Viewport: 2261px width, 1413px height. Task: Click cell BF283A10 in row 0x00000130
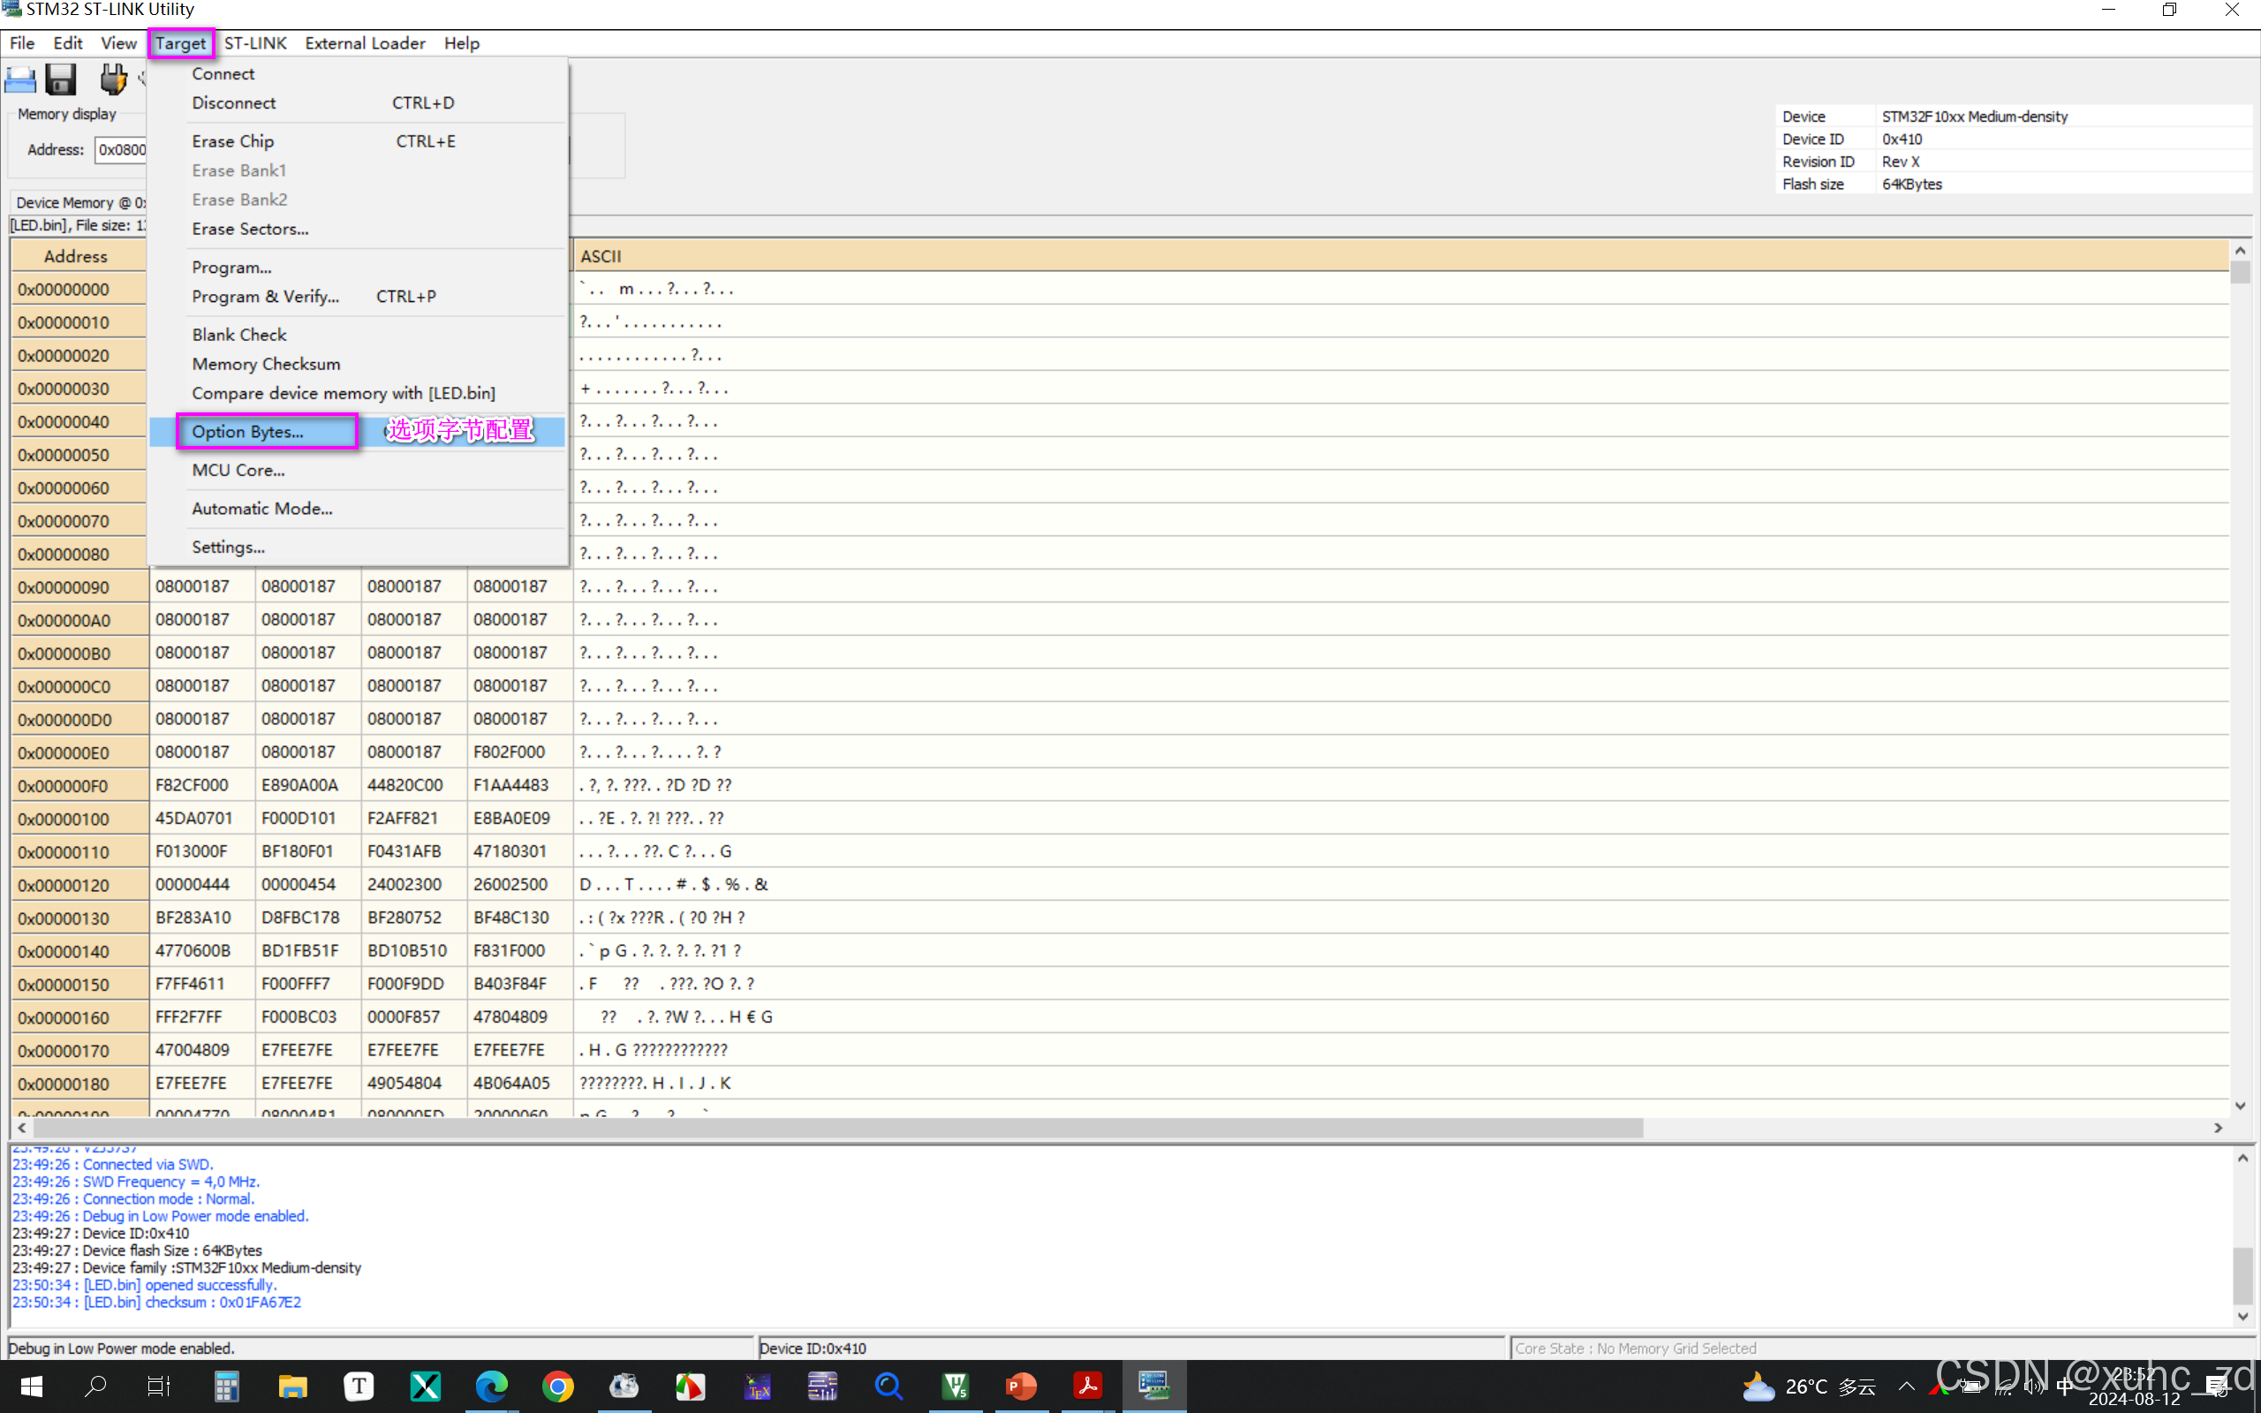click(201, 918)
